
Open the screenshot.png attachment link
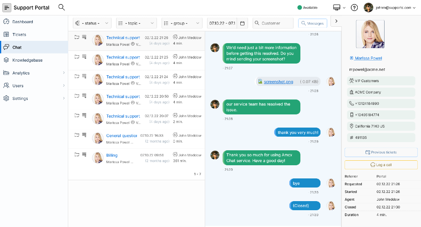(x=278, y=82)
